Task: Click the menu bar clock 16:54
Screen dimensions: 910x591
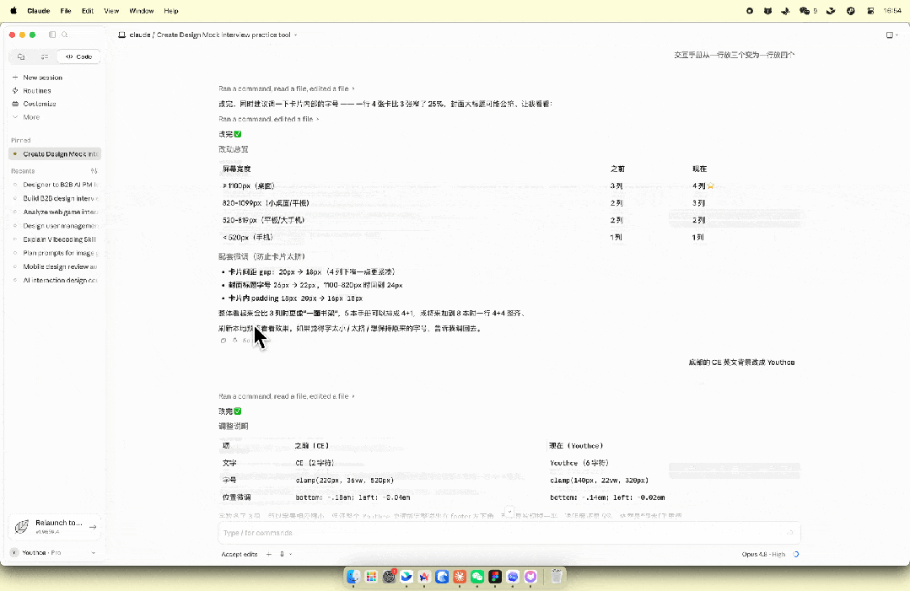Action: [892, 11]
